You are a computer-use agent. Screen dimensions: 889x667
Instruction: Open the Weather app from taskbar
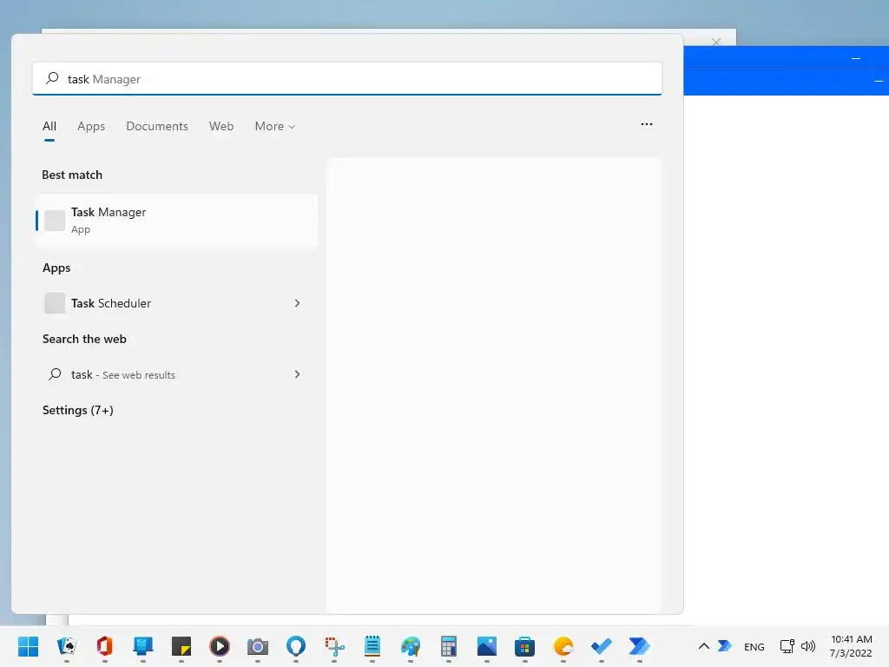[563, 646]
